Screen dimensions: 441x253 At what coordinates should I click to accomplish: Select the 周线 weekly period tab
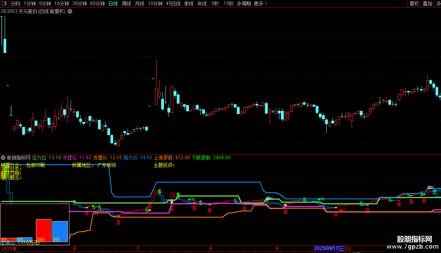[126, 4]
